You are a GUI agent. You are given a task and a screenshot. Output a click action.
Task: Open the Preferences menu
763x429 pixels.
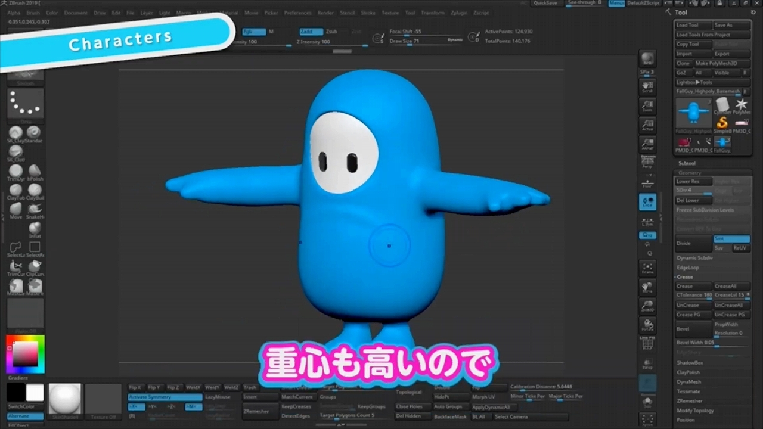[x=297, y=13]
